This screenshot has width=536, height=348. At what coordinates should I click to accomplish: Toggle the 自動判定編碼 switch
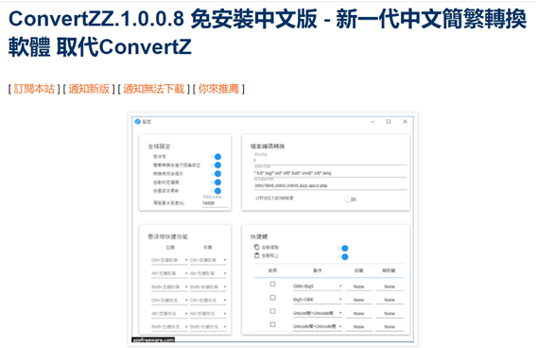pos(216,183)
